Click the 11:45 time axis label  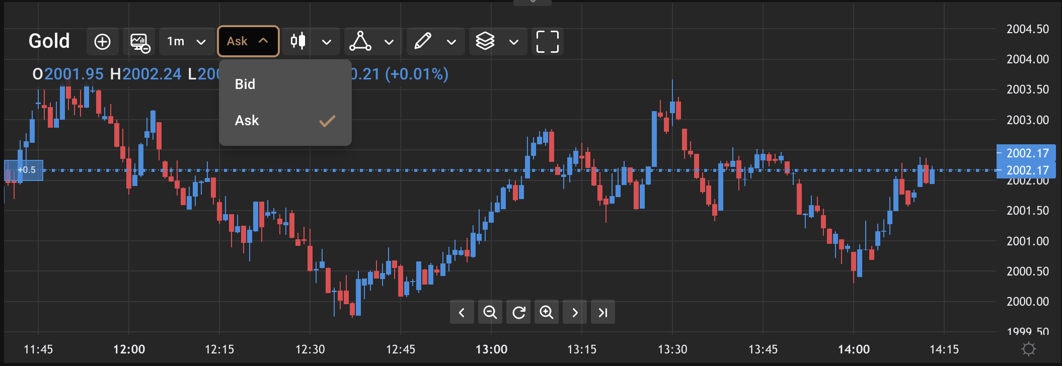coord(38,349)
